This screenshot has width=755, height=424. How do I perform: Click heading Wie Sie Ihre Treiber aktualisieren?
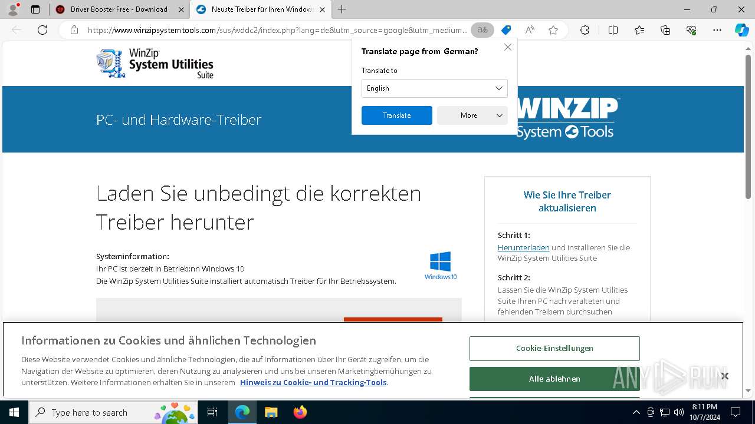[x=567, y=201]
